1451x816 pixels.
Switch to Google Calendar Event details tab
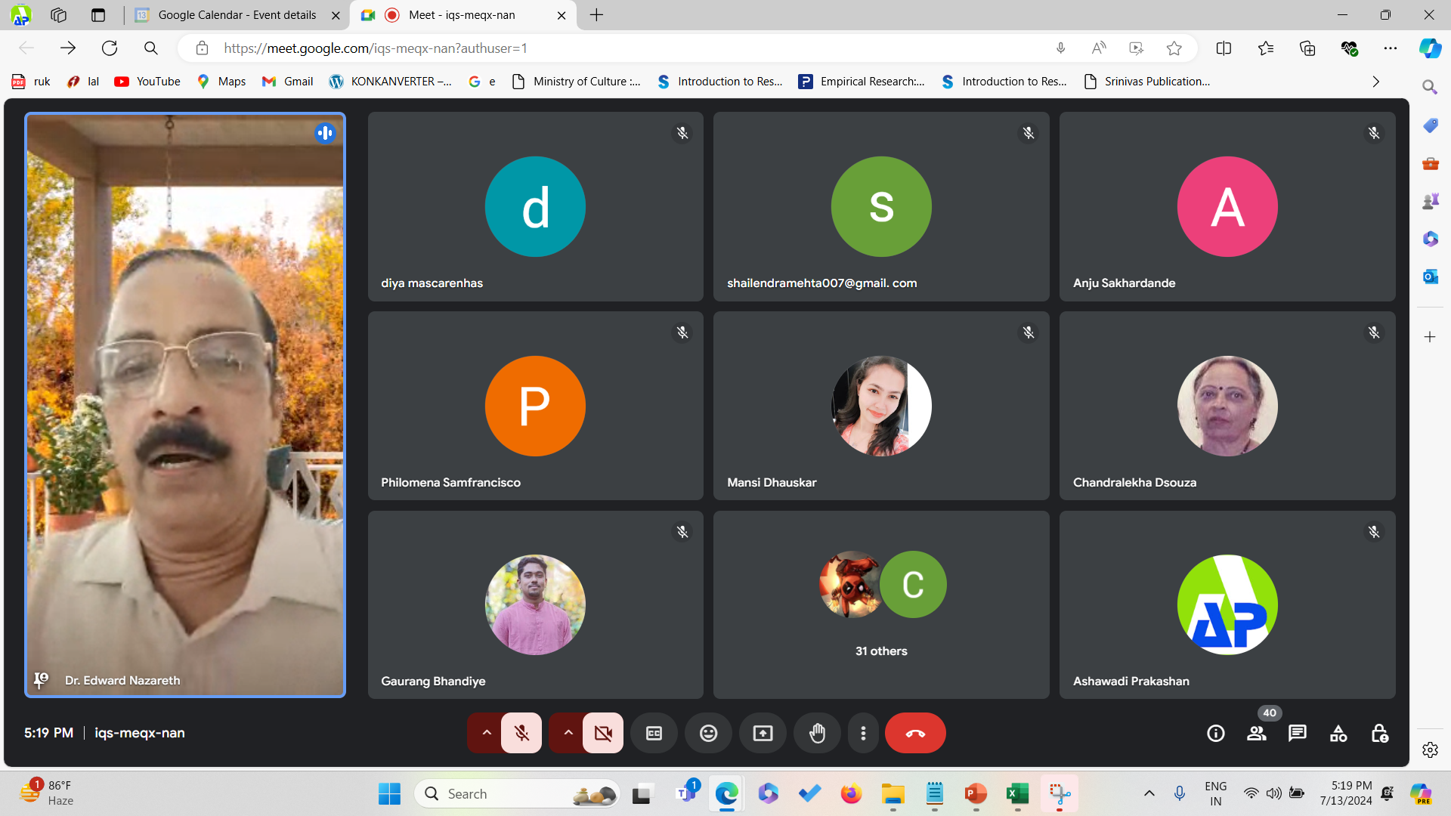pyautogui.click(x=237, y=15)
